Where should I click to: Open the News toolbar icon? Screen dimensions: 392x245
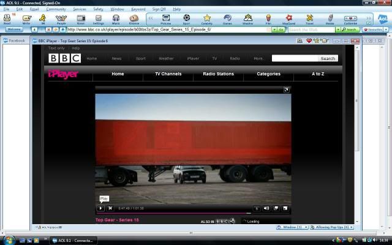[x=81, y=19]
